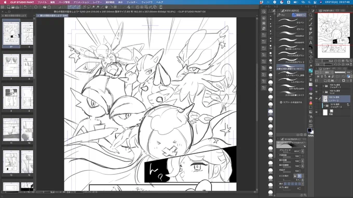Choose brush size preset 80
This screenshot has height=198, width=353.
coord(270,127)
